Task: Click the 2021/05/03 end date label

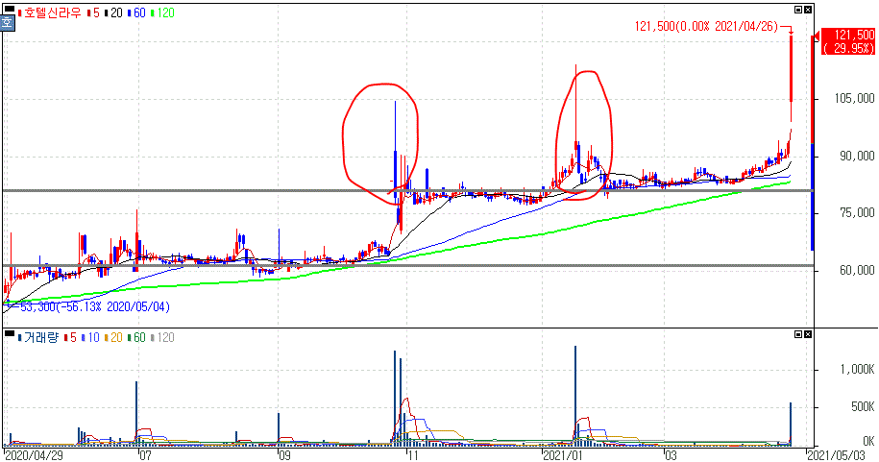Action: tap(836, 455)
